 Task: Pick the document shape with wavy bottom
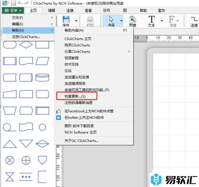[26, 61]
